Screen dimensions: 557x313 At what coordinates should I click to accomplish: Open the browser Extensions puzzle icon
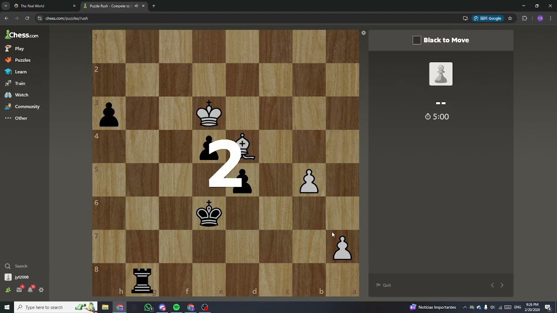(x=524, y=18)
